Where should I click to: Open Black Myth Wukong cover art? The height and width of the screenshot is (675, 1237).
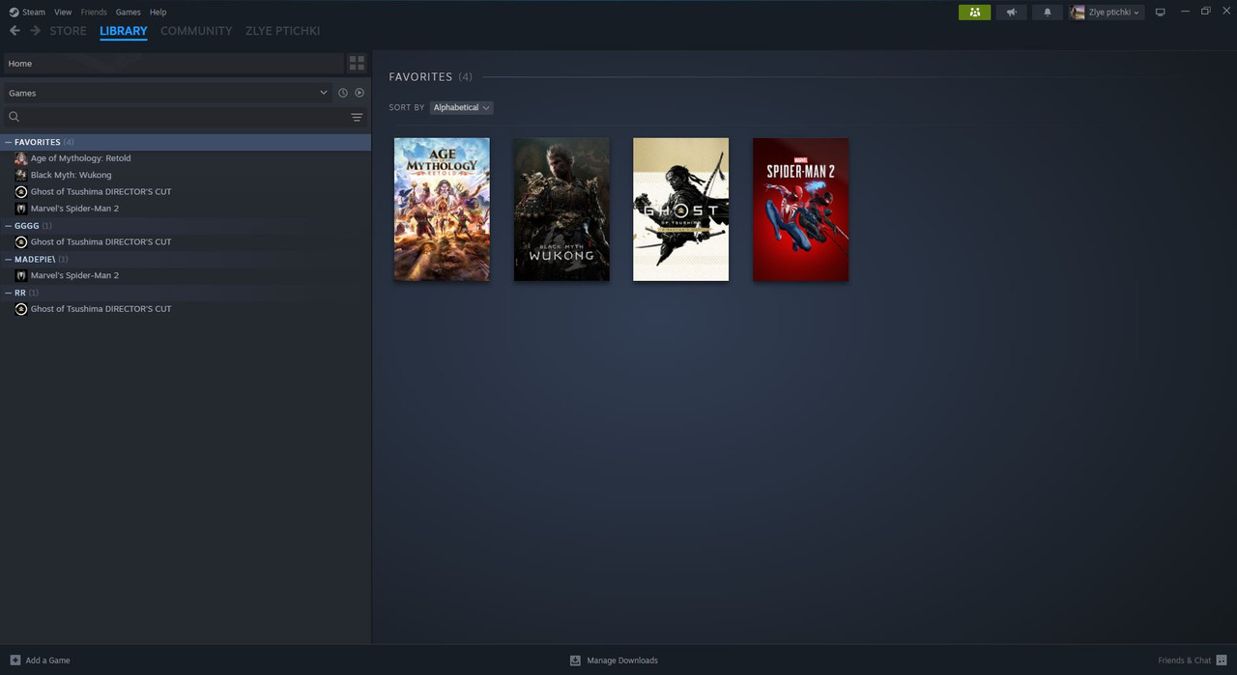click(x=561, y=210)
